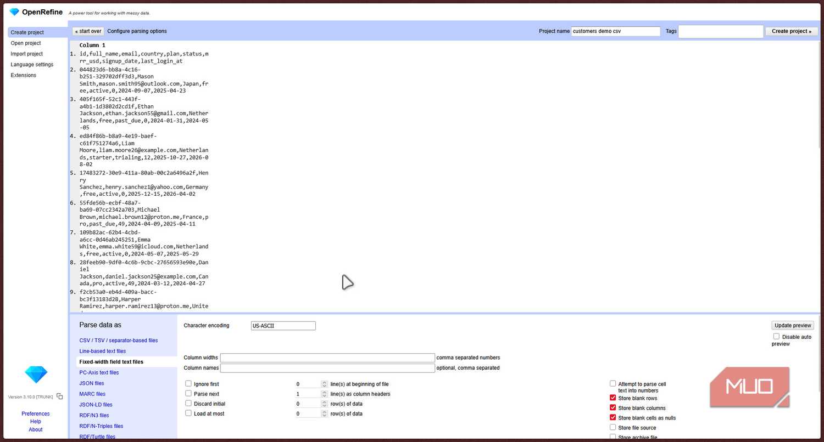Go to the Import project tab

point(27,54)
